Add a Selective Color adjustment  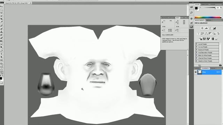click(216, 39)
